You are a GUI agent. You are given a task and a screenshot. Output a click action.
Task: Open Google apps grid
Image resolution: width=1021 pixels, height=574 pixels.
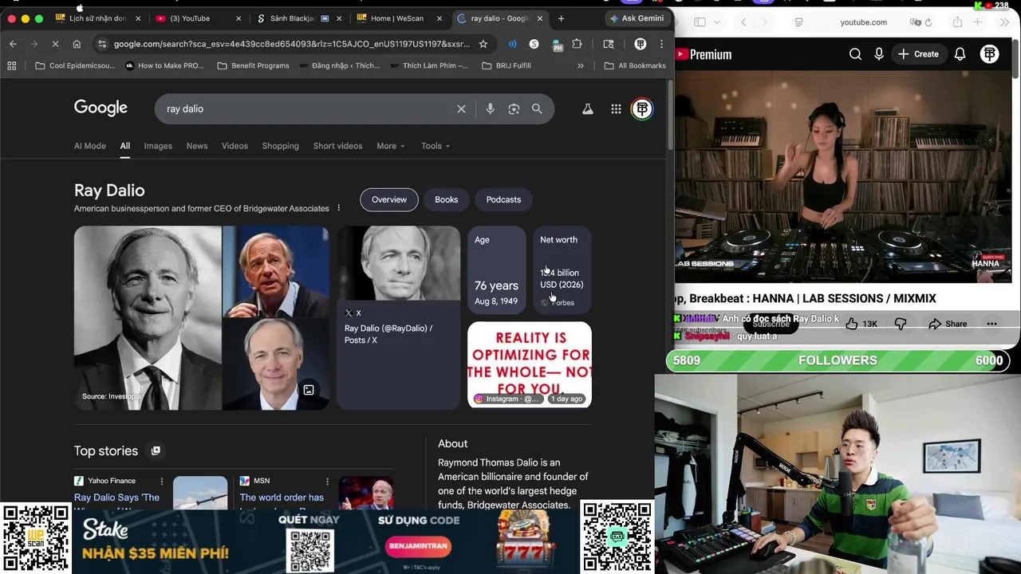(616, 109)
